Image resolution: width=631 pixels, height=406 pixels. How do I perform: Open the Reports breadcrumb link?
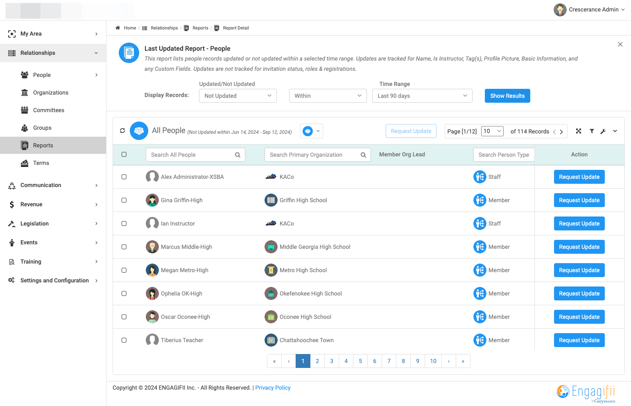[200, 28]
